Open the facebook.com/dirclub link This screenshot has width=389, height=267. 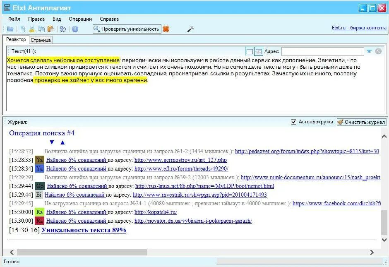pos(336,203)
